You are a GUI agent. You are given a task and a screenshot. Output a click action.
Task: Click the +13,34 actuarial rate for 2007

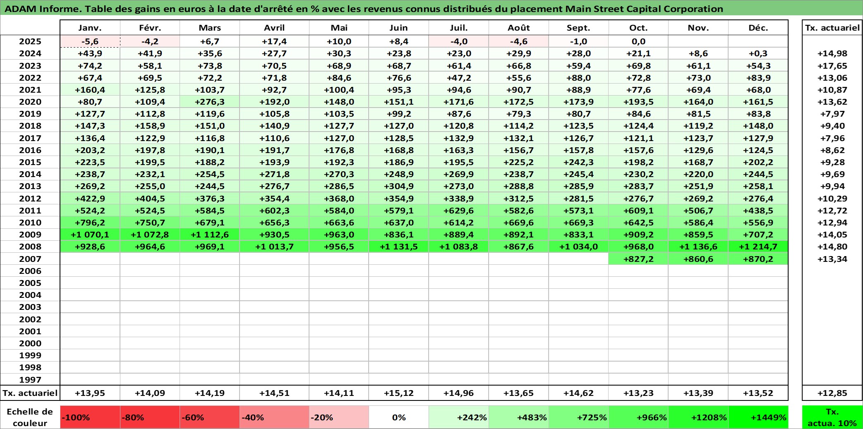[x=832, y=259]
